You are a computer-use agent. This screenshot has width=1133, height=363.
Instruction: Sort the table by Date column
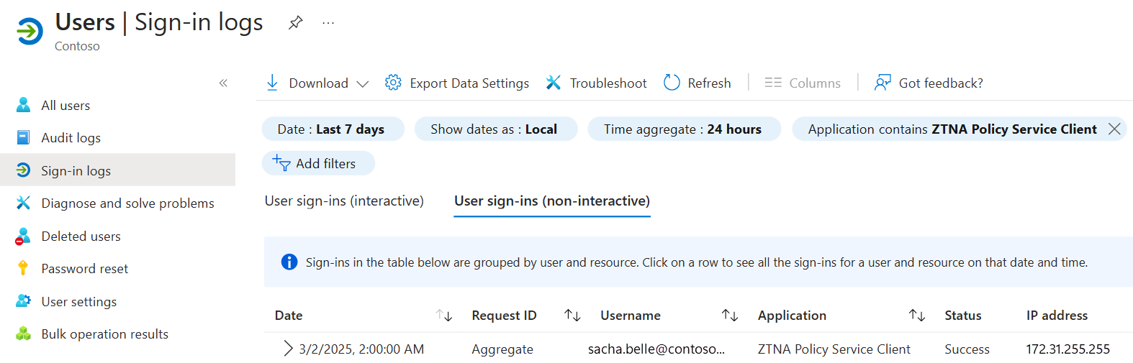point(444,316)
